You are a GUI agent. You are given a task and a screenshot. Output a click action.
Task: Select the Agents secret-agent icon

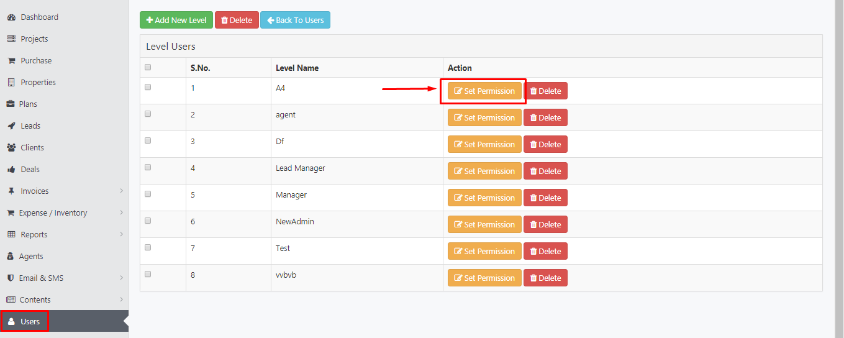click(11, 257)
